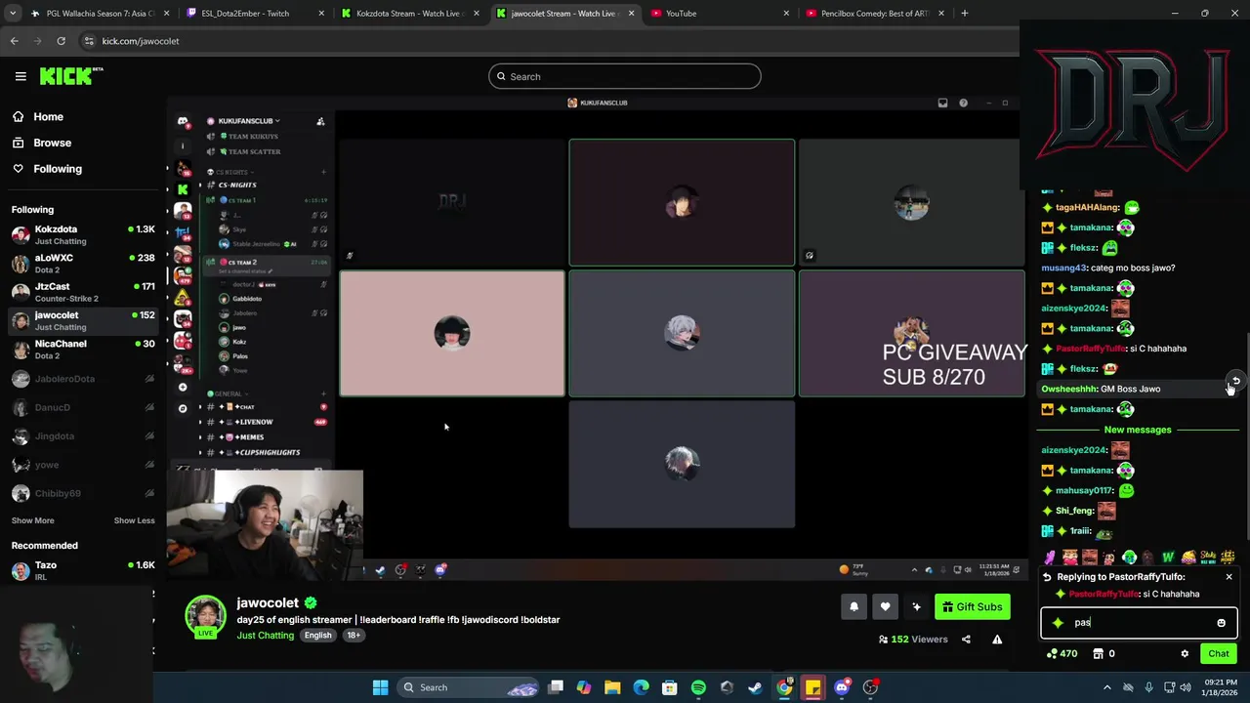Select the green W emote in the emote bar
Screen dimensions: 1250x703
(x=1168, y=558)
